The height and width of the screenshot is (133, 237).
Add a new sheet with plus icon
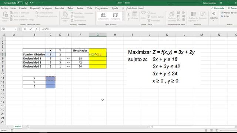(28, 127)
